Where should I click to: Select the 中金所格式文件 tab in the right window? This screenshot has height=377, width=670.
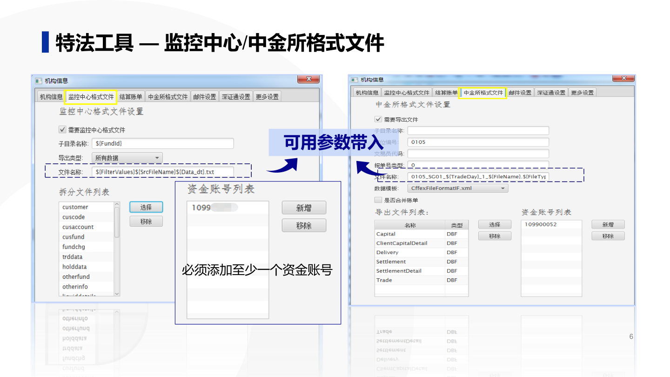(x=483, y=93)
